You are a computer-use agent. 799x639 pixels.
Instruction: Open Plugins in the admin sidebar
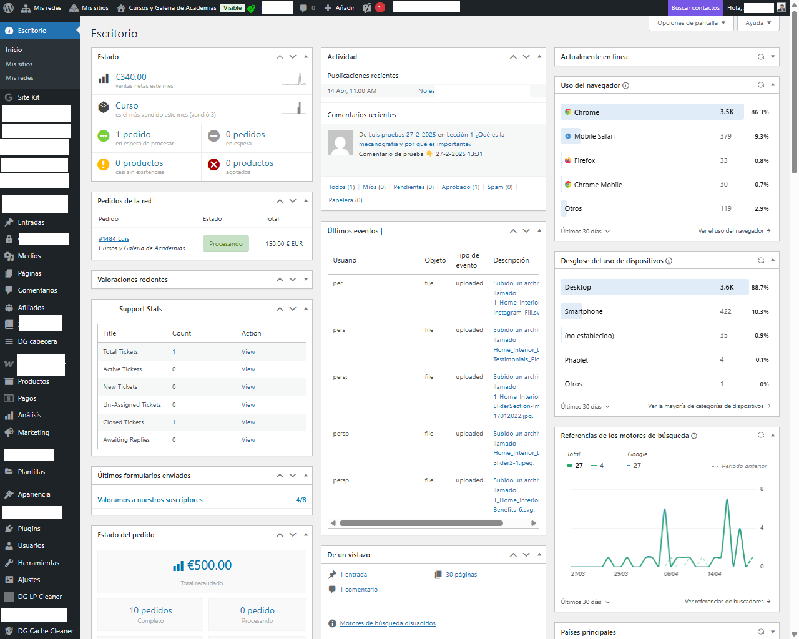coord(29,529)
